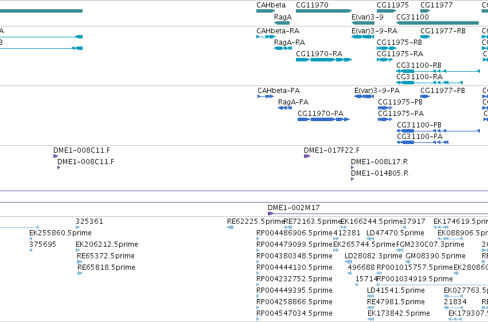Screen dimensions: 488x322
Task: Open protein CG31100-PA
Action: pos(423,142)
